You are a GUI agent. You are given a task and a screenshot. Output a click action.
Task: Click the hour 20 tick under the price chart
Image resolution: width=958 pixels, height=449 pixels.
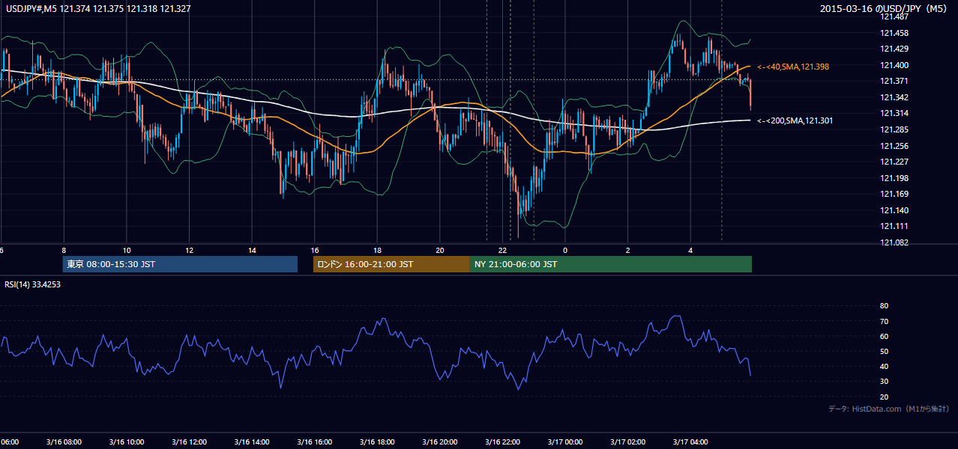[440, 250]
